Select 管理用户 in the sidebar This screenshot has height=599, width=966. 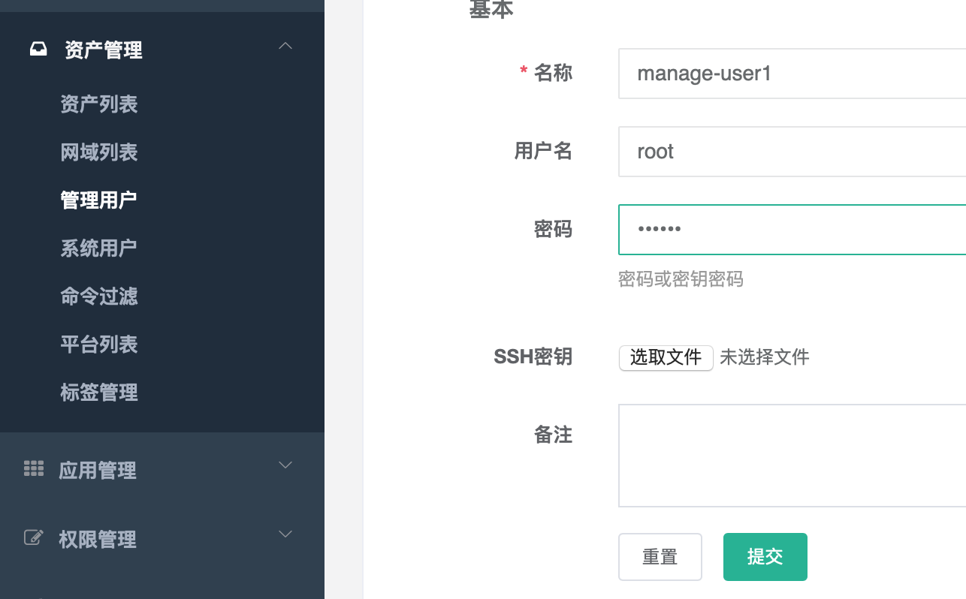tap(98, 200)
